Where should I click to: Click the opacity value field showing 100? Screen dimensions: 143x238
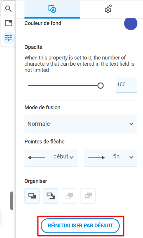pos(126,85)
